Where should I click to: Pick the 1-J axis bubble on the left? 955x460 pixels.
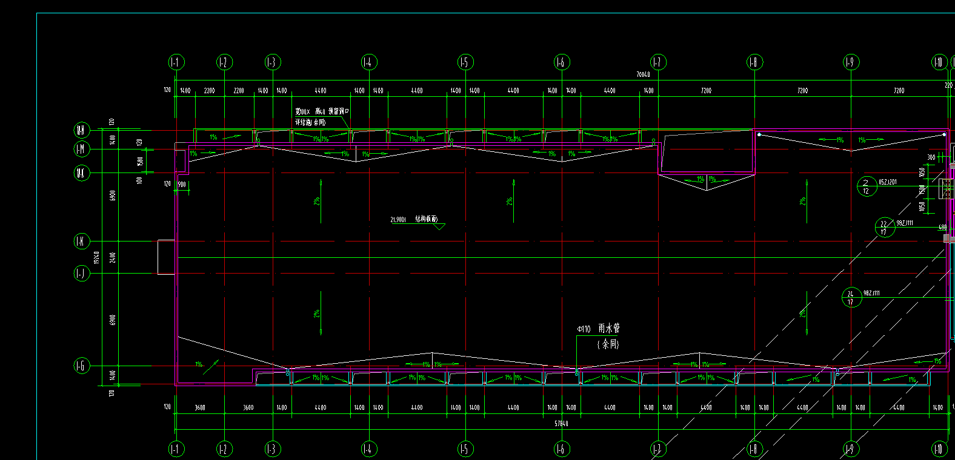click(x=82, y=273)
